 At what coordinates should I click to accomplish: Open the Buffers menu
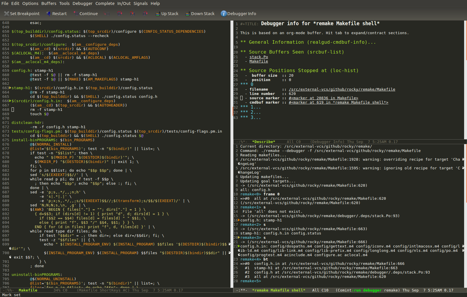point(49,3)
